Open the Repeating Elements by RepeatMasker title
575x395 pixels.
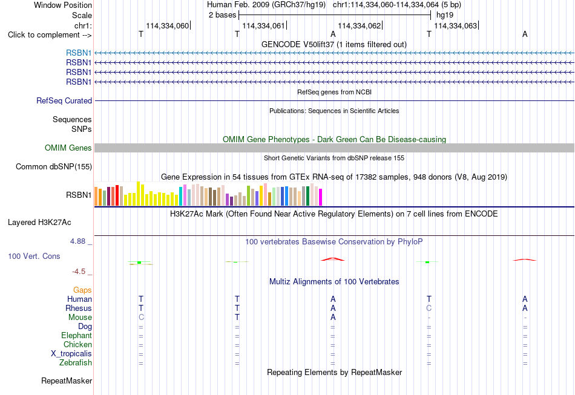[335, 373]
